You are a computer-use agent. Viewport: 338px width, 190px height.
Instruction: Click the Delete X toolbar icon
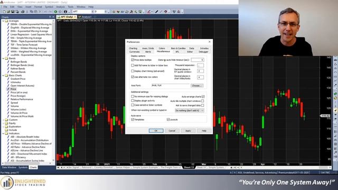pos(40,12)
